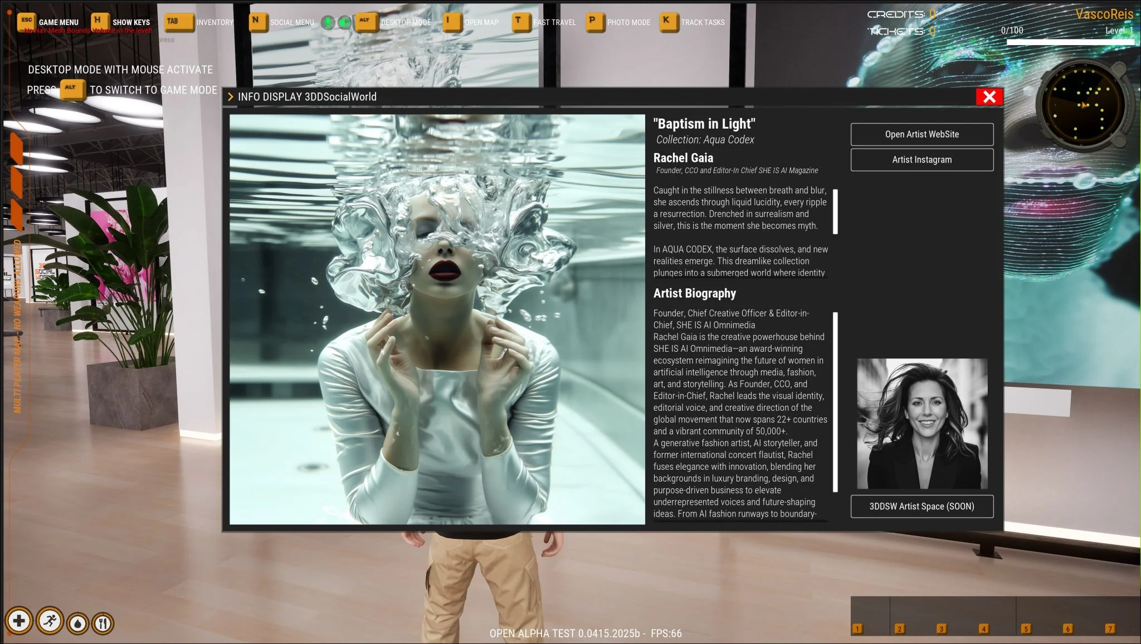Toggle Desktop Mode with ALT key icon
Screen dimensions: 1141x644
(365, 22)
